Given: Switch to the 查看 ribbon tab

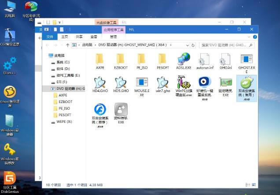Looking at the screenshot, I should point(94,37).
